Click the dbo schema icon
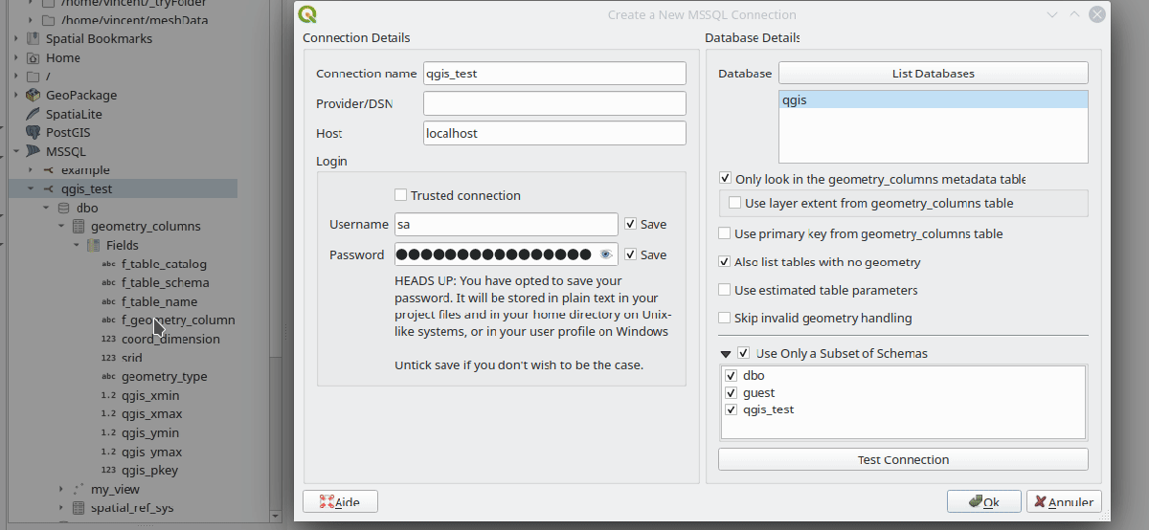1149x530 pixels. 64,208
